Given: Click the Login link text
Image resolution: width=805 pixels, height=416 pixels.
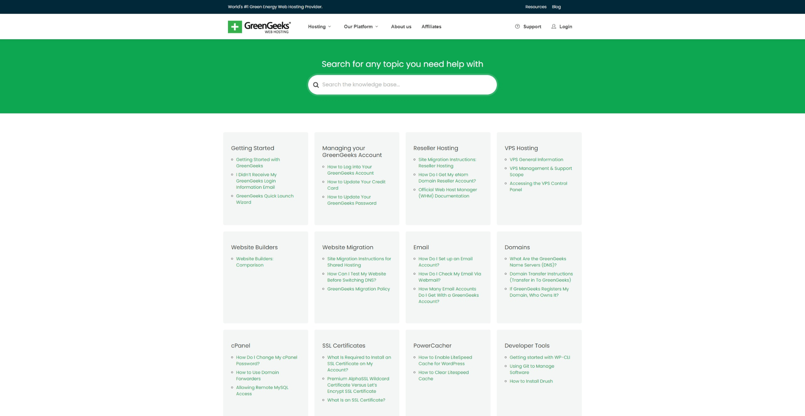Looking at the screenshot, I should coord(566,27).
